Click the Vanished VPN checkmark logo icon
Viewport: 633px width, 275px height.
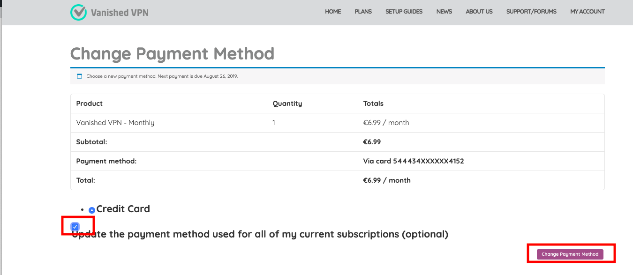pos(78,12)
